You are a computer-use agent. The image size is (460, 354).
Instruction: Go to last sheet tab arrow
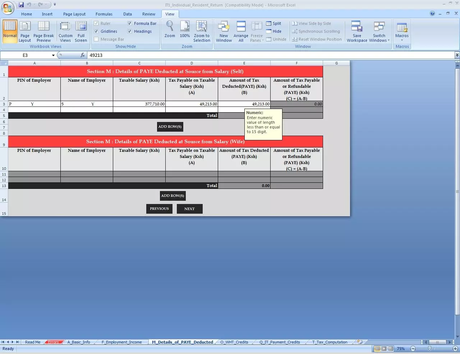(x=17, y=342)
